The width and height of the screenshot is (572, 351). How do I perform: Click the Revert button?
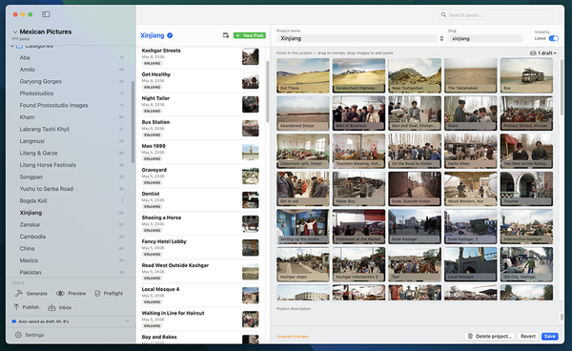pos(528,336)
